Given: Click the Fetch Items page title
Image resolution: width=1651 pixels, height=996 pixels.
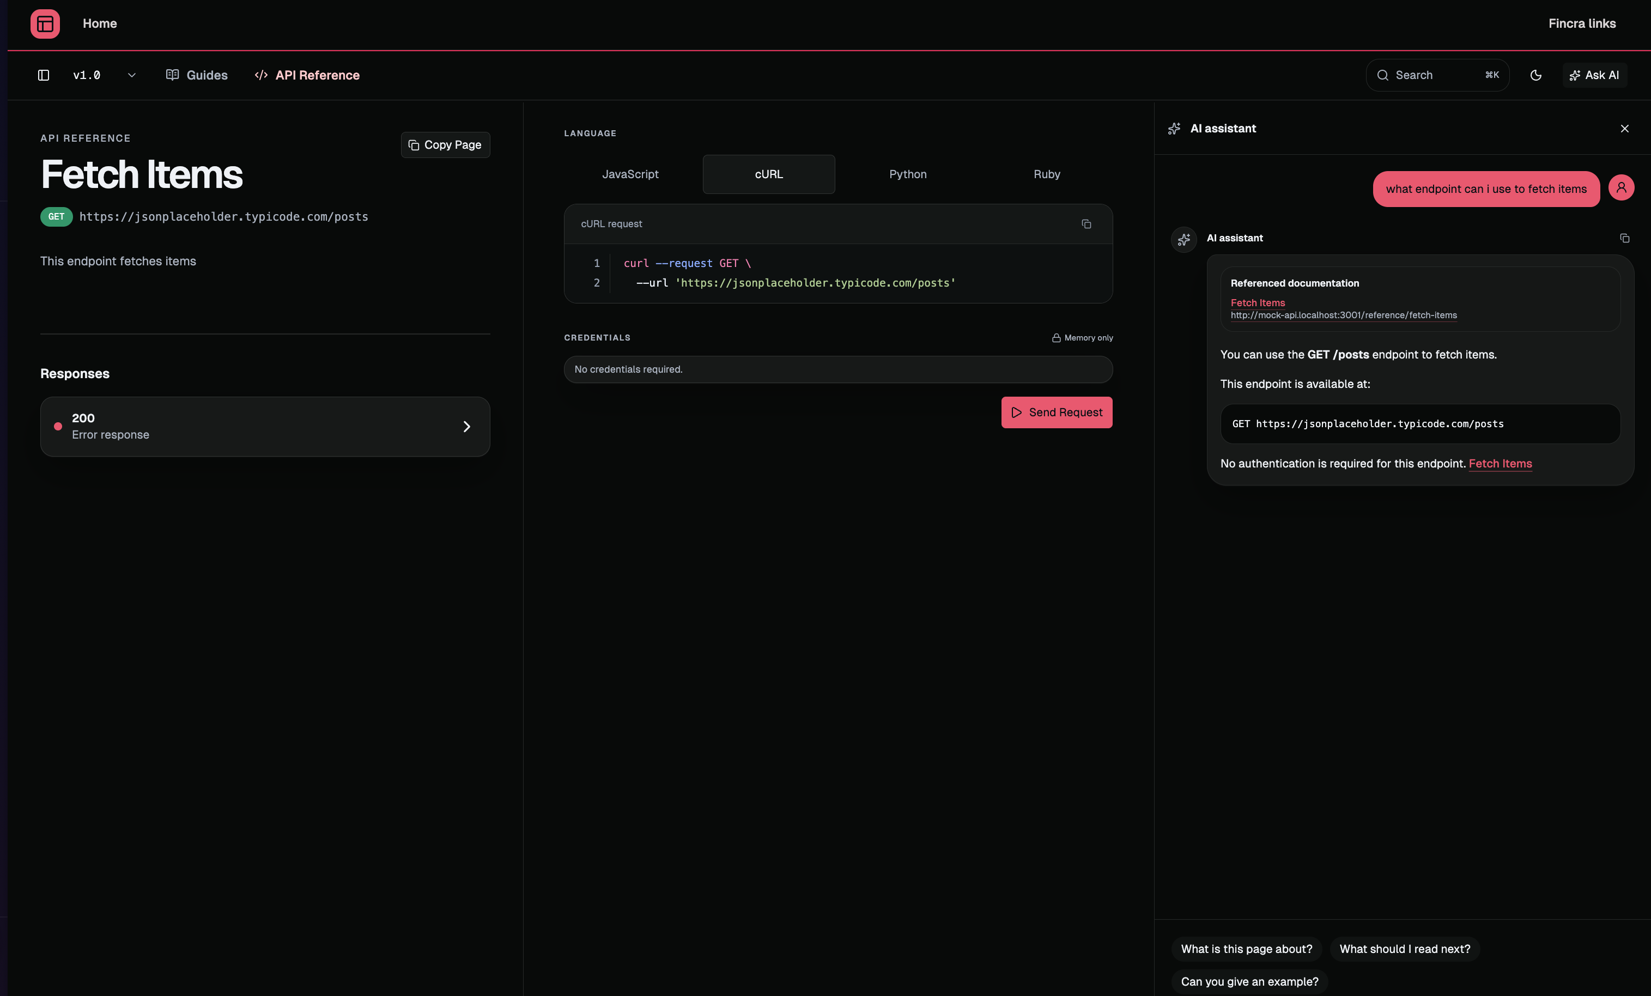Looking at the screenshot, I should tap(141, 175).
